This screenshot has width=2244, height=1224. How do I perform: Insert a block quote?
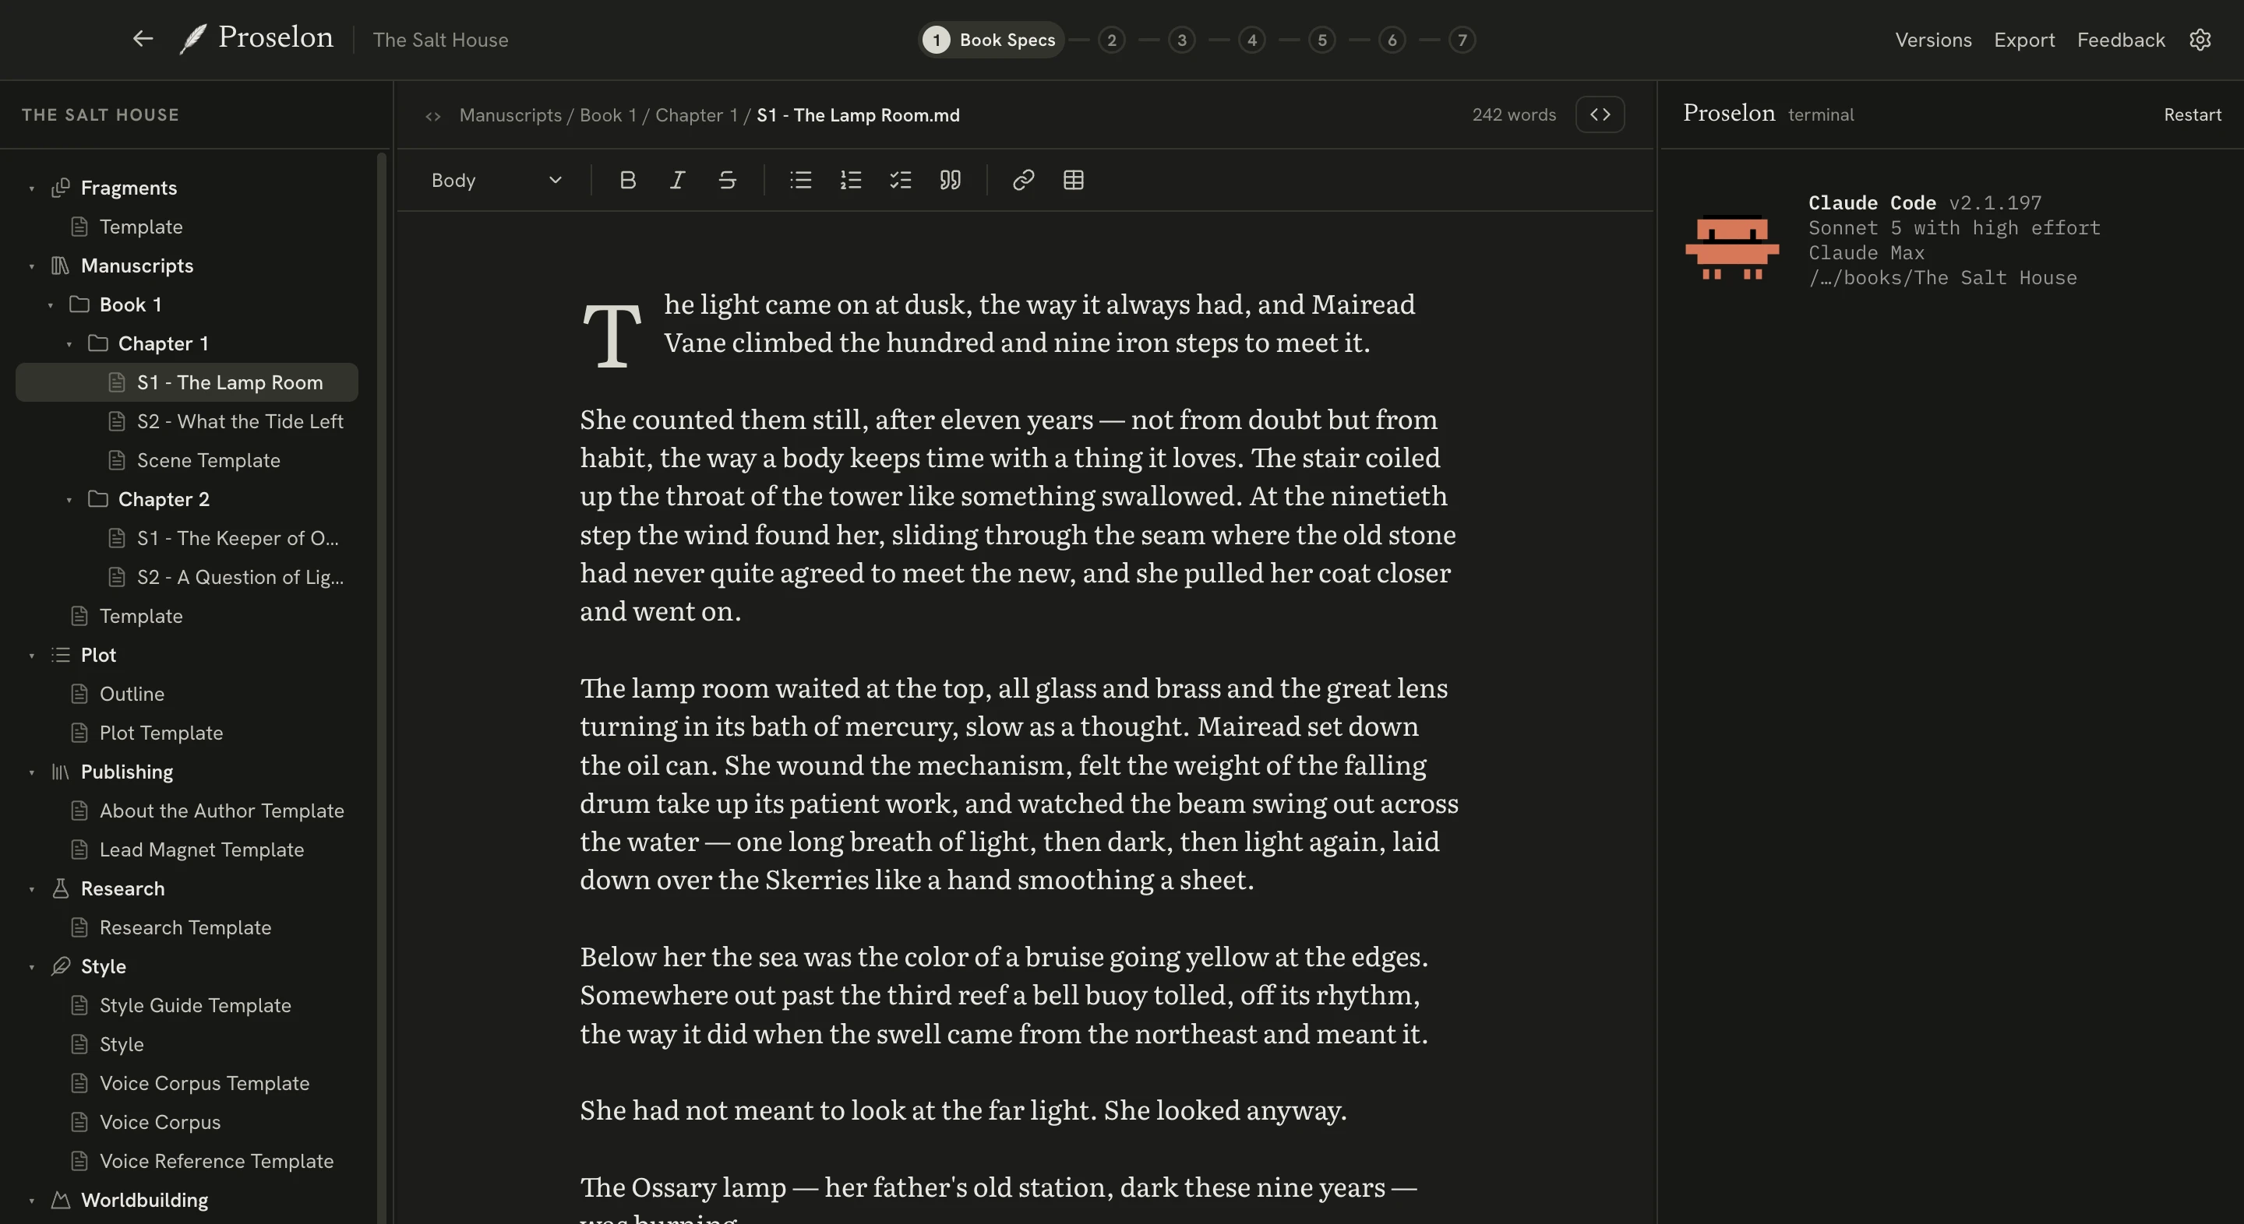[x=951, y=180]
